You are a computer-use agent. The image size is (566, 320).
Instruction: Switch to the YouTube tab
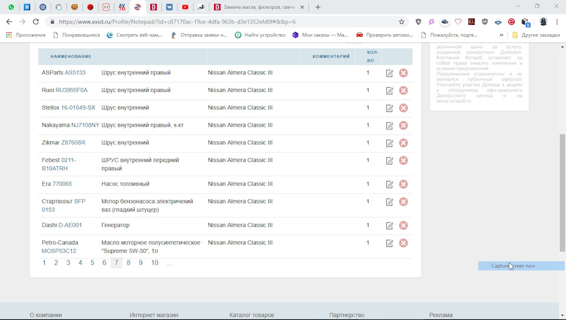tap(185, 7)
